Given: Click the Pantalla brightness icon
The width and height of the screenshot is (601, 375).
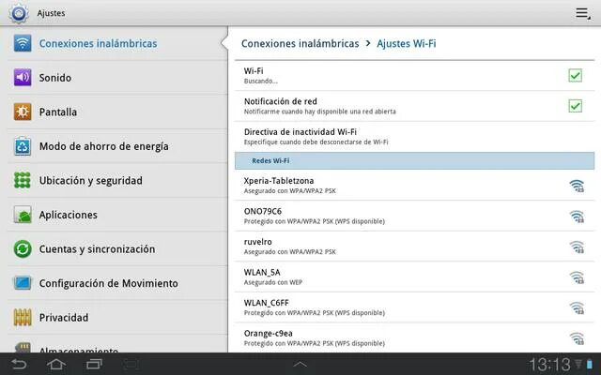Looking at the screenshot, I should [23, 112].
